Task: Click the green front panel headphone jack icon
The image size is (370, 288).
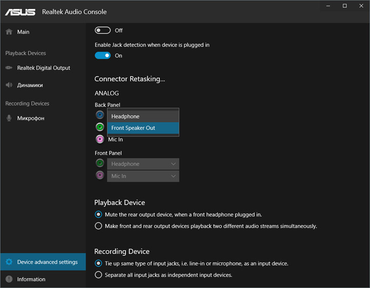Action: pyautogui.click(x=100, y=163)
